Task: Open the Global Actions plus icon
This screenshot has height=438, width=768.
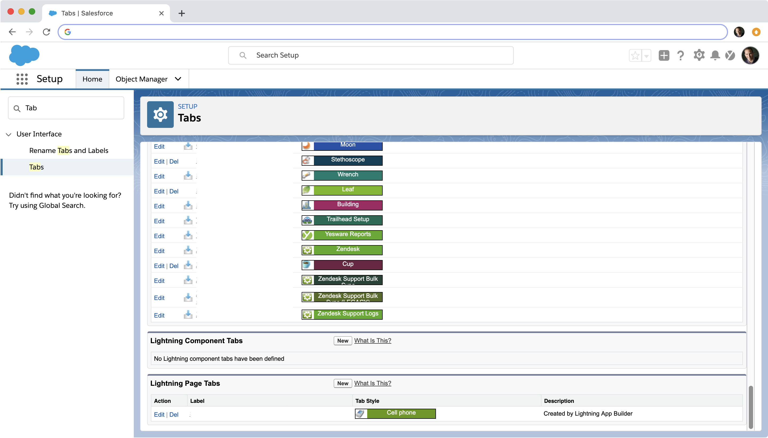Action: (664, 55)
